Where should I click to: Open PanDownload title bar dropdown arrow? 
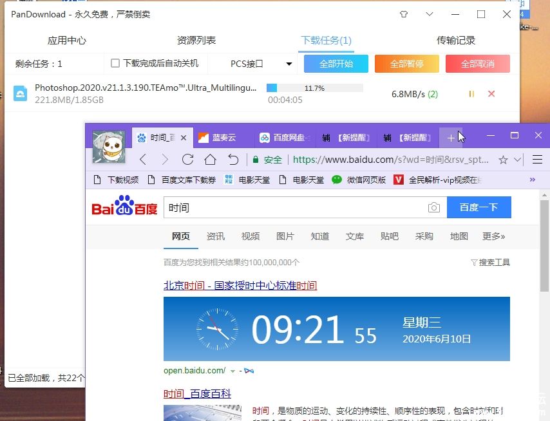(430, 14)
